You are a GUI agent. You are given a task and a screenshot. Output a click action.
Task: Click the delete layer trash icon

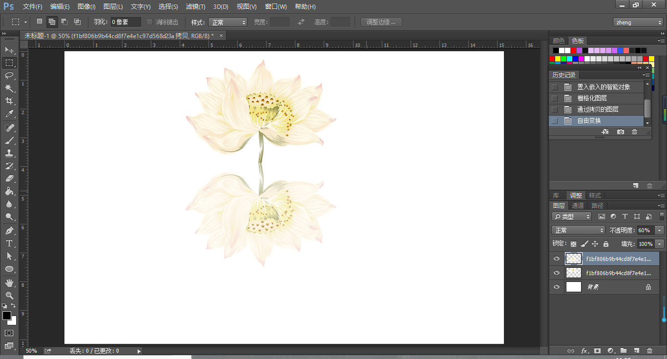point(649,350)
